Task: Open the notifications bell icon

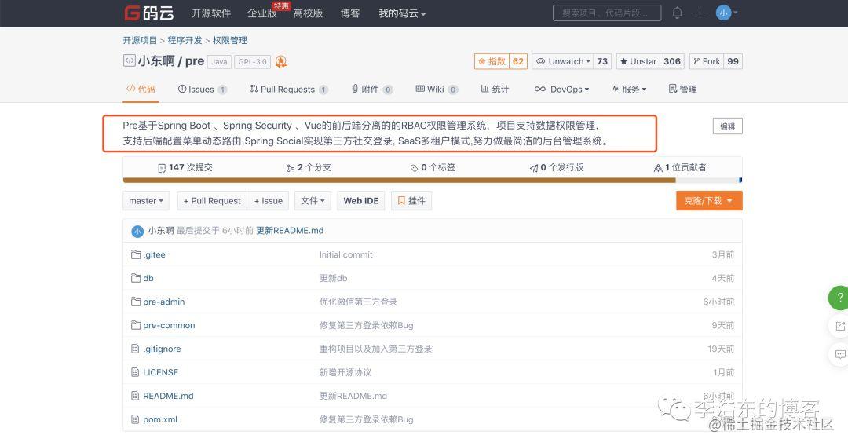Action: (677, 13)
